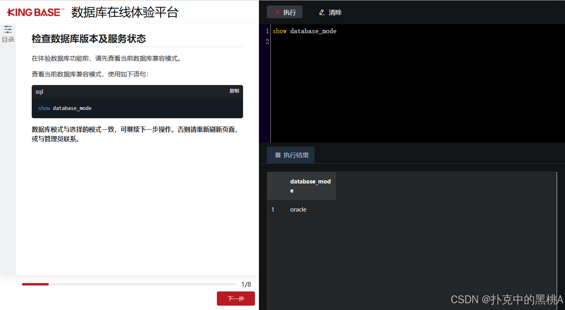Click into the SQL editor line 2
565x310 pixels.
418,42
